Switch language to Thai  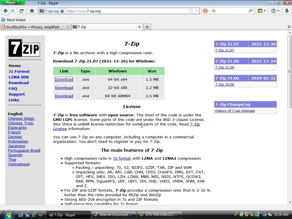(12, 160)
